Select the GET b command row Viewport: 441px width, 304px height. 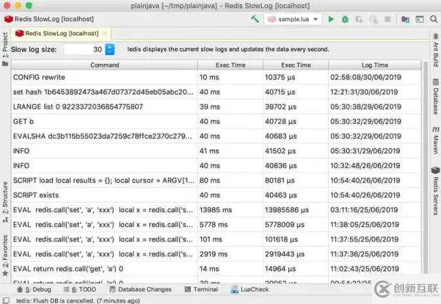pos(216,121)
